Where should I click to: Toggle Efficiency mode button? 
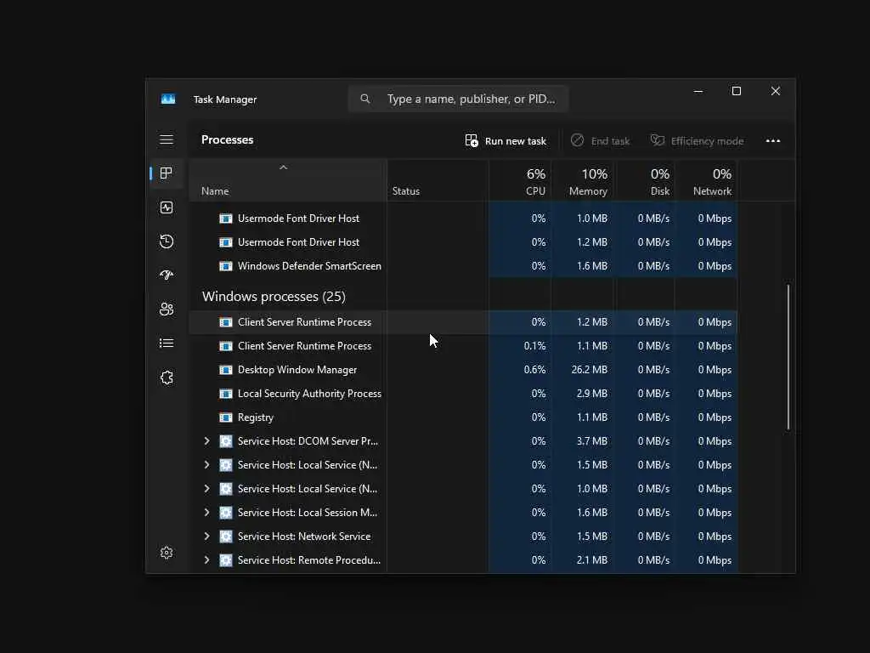click(697, 141)
